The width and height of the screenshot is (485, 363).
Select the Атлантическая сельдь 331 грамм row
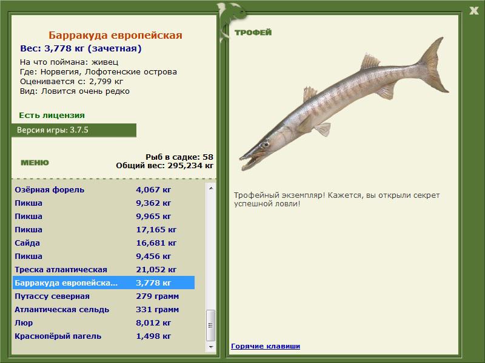point(104,309)
